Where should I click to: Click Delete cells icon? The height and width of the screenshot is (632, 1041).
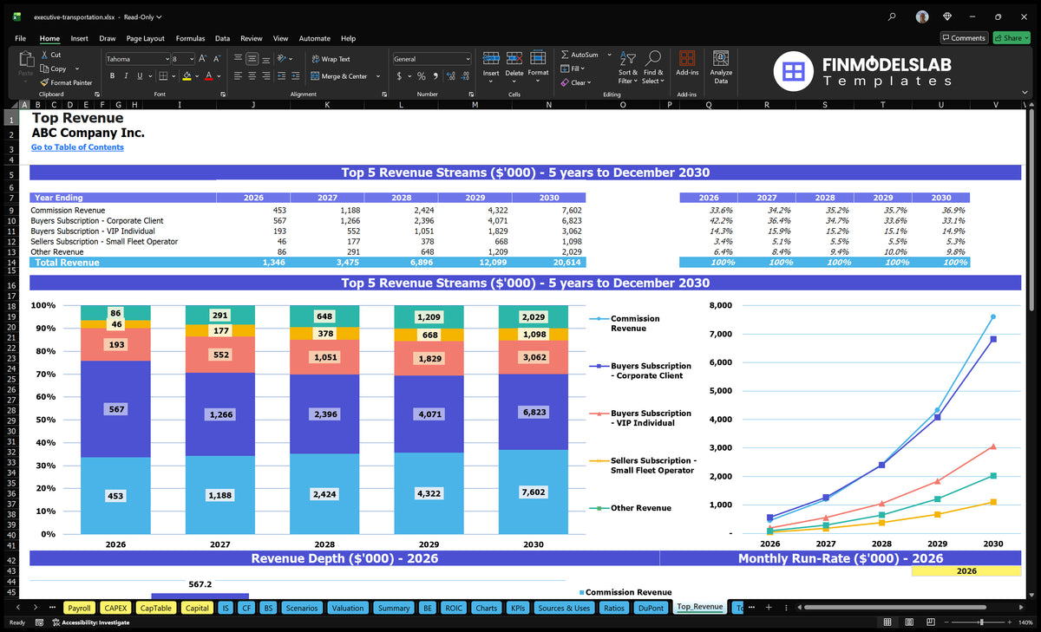514,59
